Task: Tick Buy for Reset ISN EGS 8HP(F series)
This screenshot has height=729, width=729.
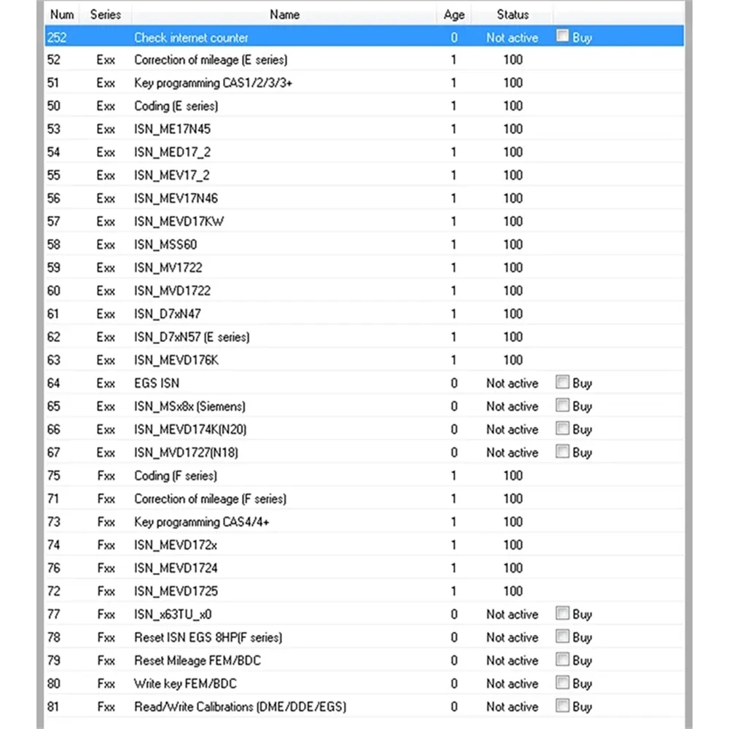Action: pos(562,636)
